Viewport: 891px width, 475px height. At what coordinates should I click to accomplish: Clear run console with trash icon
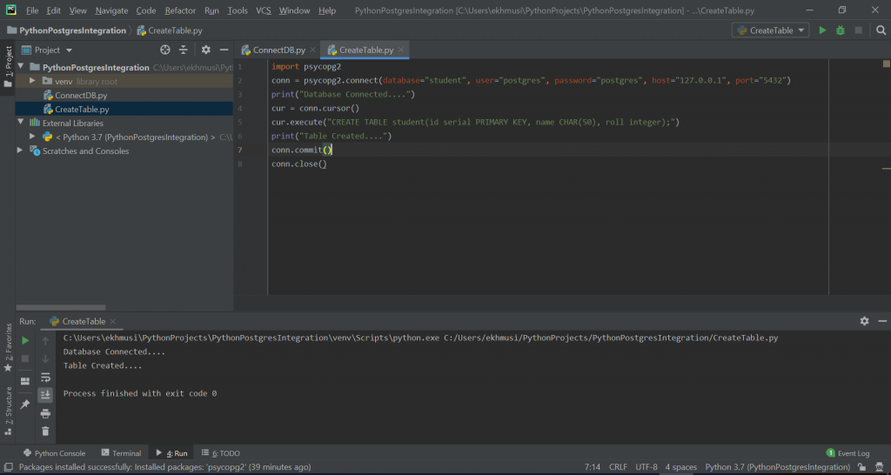click(45, 431)
